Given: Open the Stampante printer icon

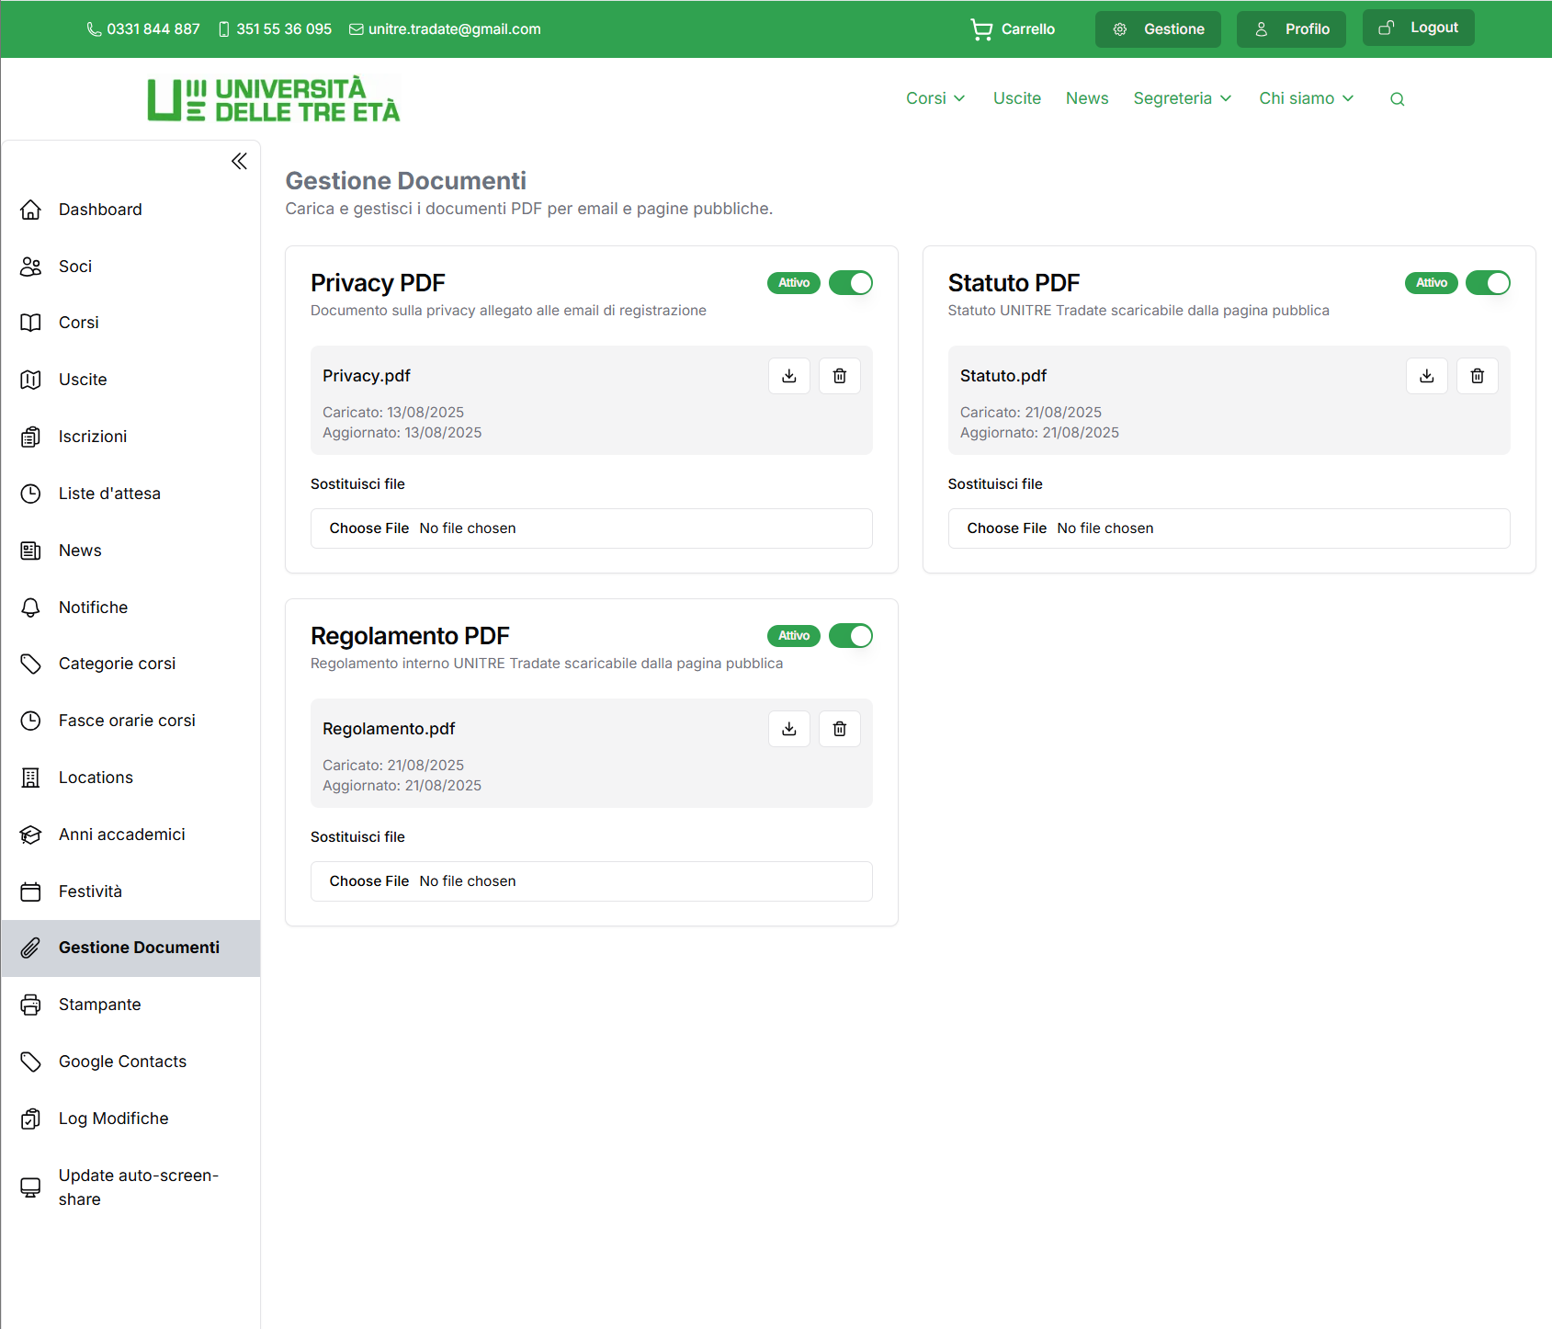Looking at the screenshot, I should click(x=30, y=1005).
